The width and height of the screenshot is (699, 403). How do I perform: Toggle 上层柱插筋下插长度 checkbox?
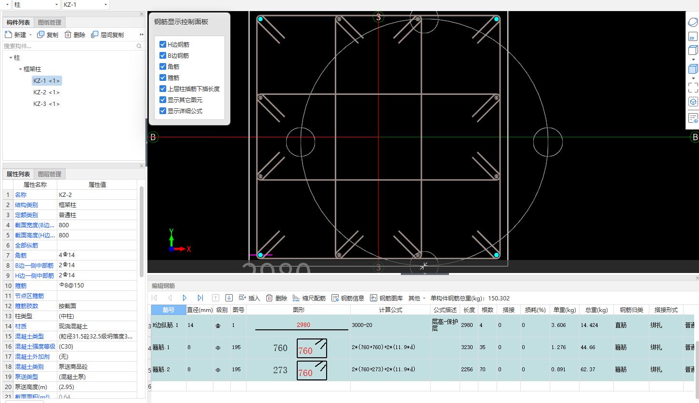click(163, 89)
